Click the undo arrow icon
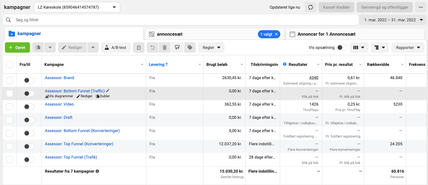 click(x=153, y=47)
